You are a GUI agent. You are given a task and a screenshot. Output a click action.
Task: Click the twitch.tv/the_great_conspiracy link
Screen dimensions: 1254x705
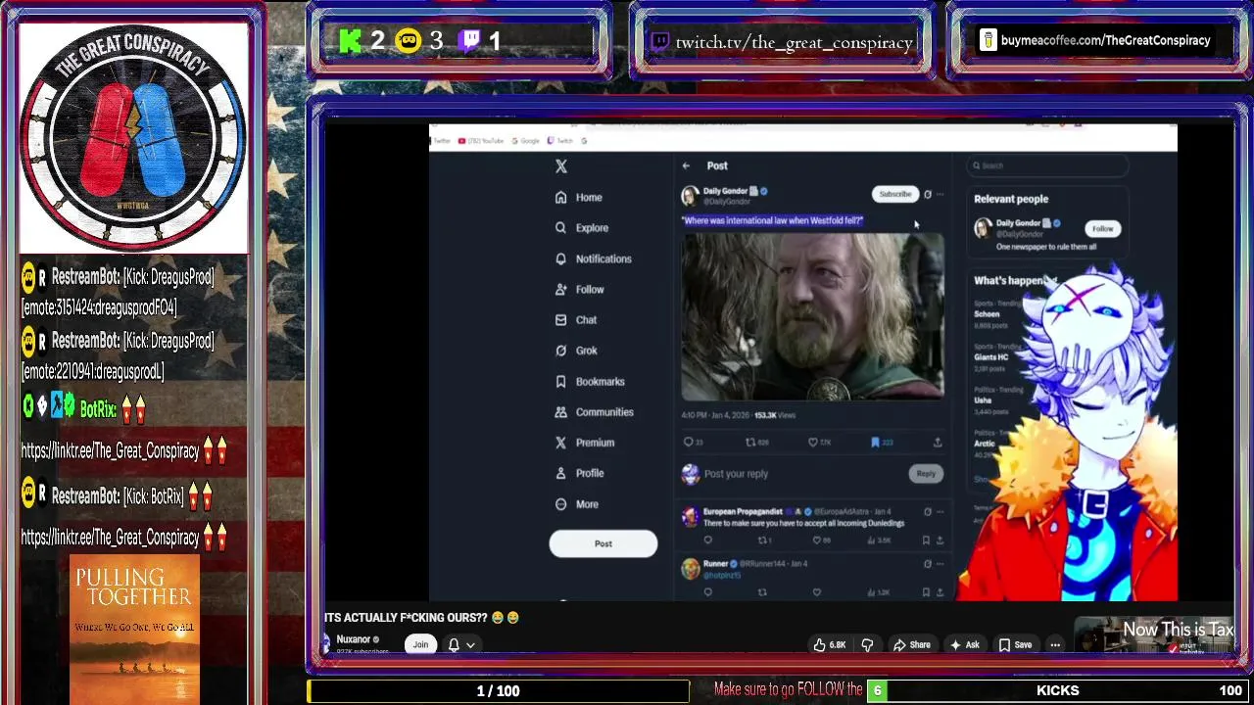point(794,42)
